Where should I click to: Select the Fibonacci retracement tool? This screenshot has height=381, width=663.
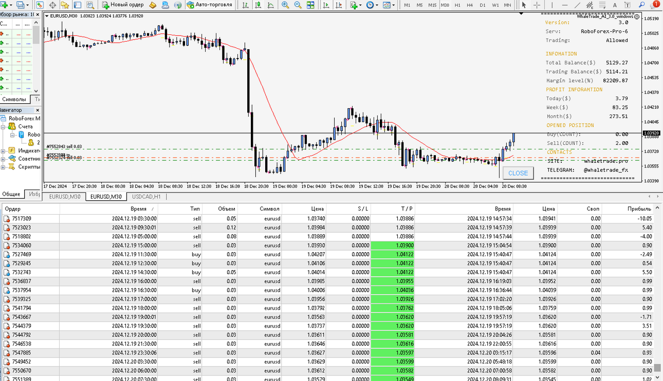(x=602, y=5)
